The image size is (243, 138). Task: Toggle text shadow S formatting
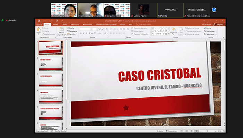pos(90,33)
